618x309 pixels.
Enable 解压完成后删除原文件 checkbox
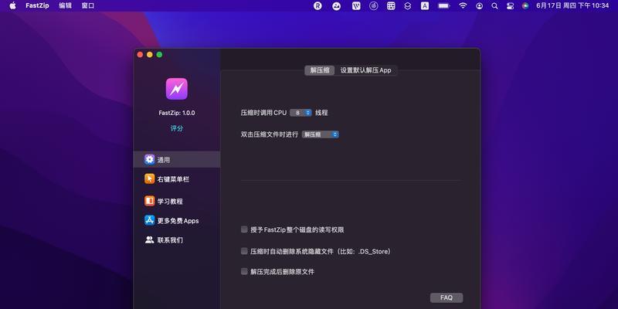[244, 271]
